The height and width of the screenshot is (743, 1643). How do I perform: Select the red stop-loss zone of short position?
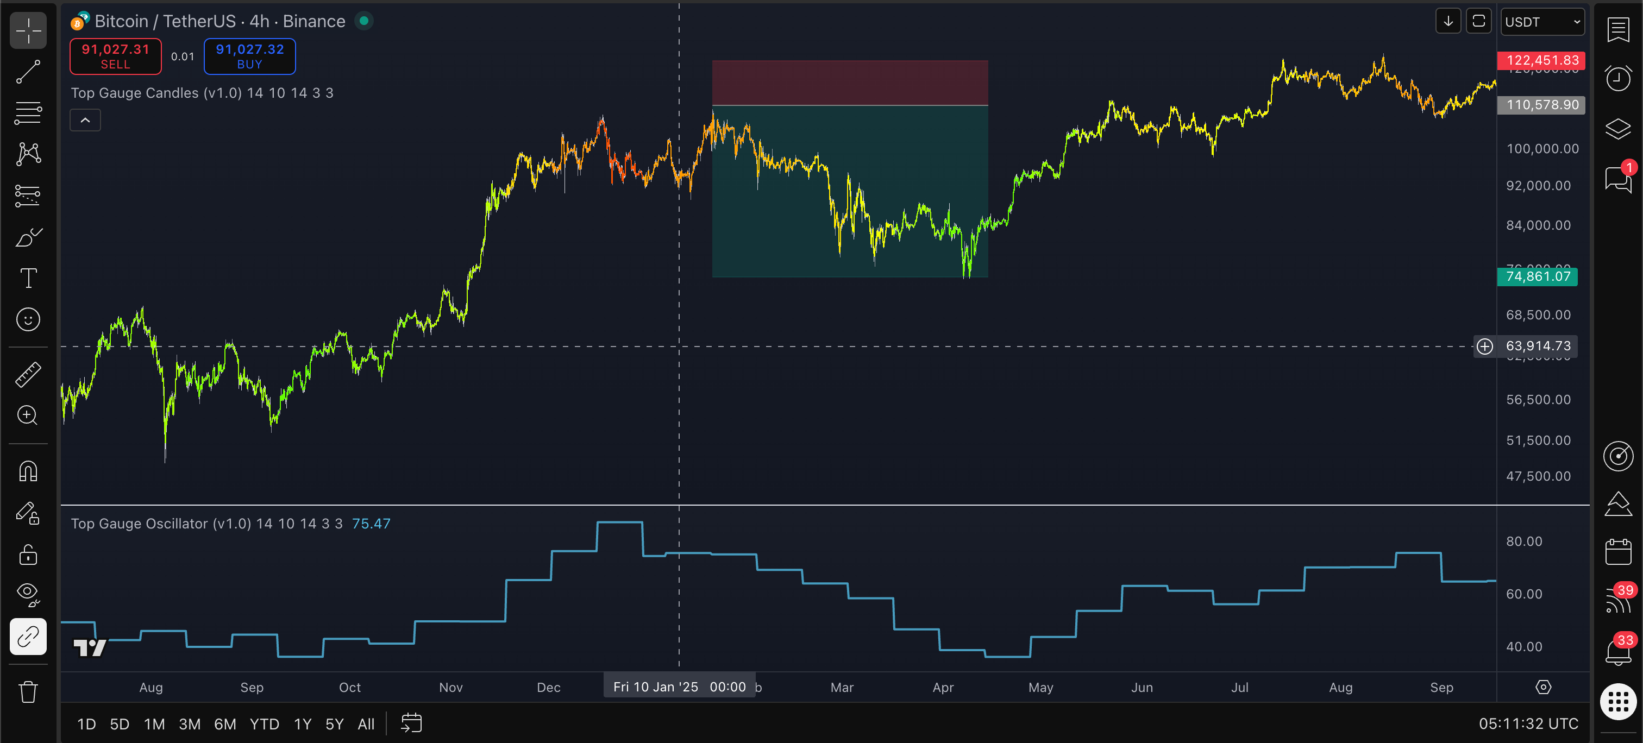click(850, 83)
